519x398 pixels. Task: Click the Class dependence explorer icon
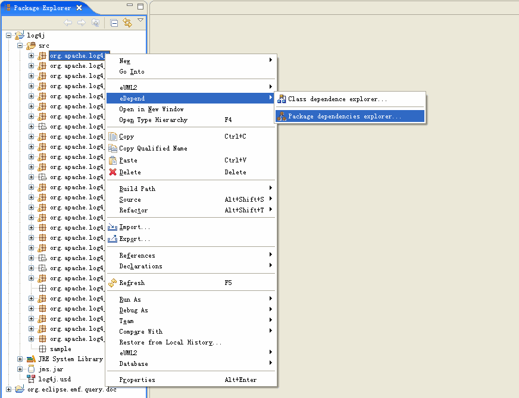point(282,99)
